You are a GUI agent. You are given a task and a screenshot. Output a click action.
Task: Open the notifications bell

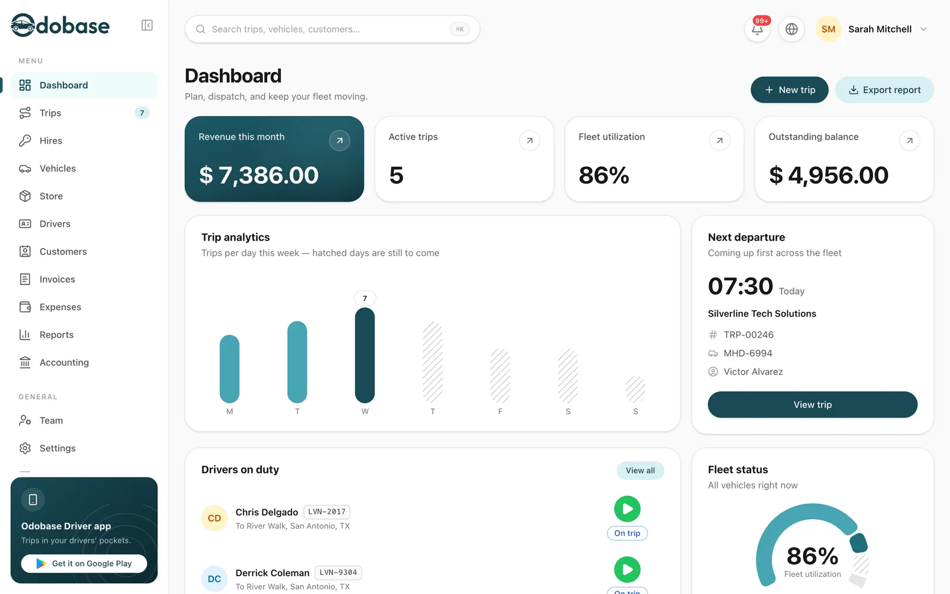coord(757,29)
